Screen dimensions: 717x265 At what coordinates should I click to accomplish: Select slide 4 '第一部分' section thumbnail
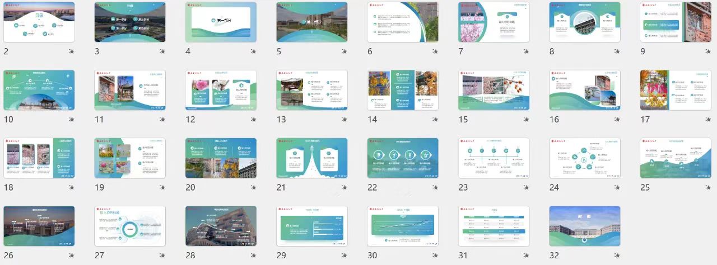click(x=221, y=22)
